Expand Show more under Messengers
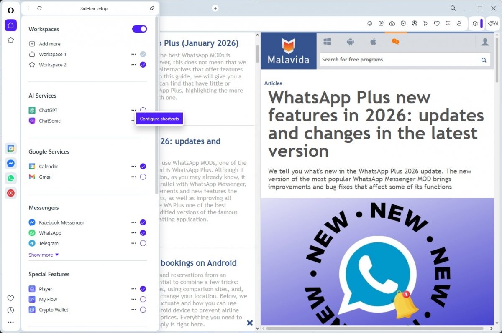502x333 pixels. coord(44,255)
